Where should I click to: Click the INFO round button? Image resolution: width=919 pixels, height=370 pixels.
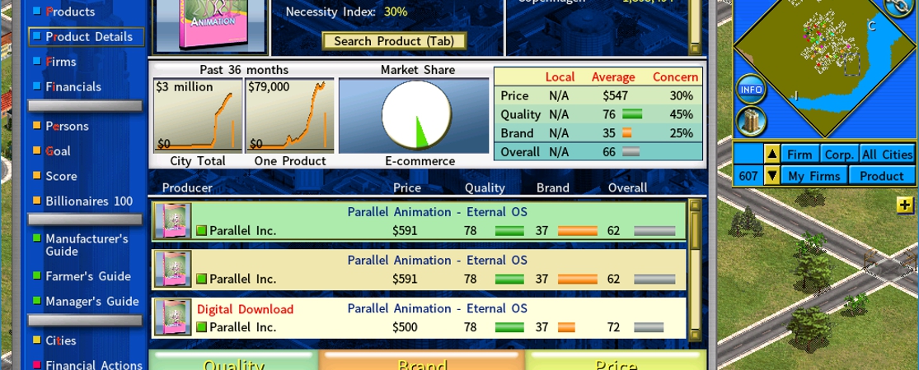(x=751, y=90)
